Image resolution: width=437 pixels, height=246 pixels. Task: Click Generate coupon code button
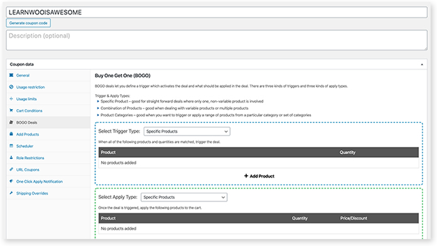click(x=28, y=23)
